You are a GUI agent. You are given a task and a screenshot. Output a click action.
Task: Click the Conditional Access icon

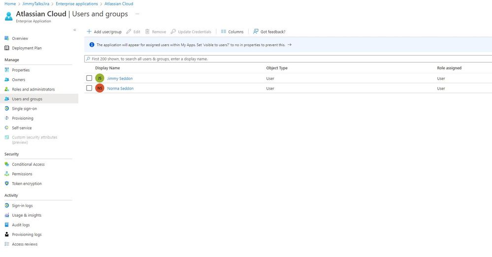point(6,164)
